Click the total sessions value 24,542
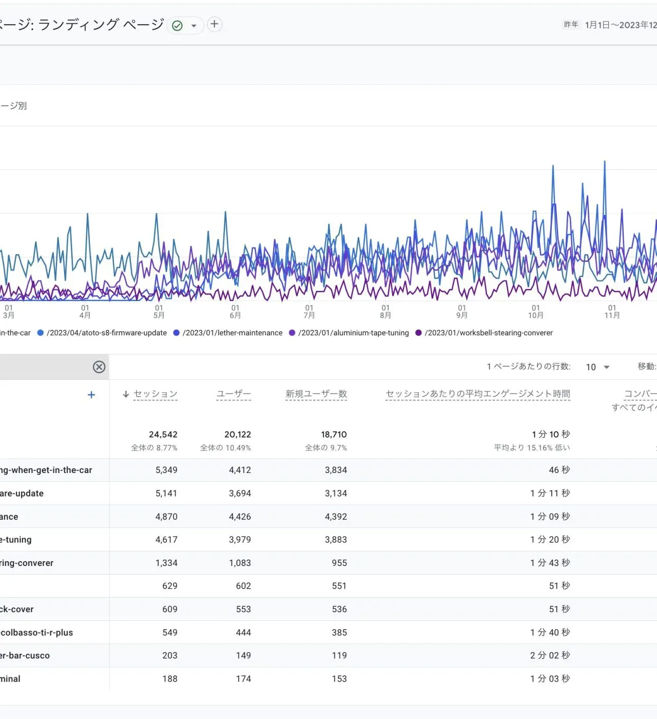The height and width of the screenshot is (719, 657). [x=163, y=434]
